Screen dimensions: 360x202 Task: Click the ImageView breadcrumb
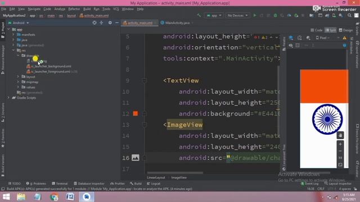pos(179,177)
